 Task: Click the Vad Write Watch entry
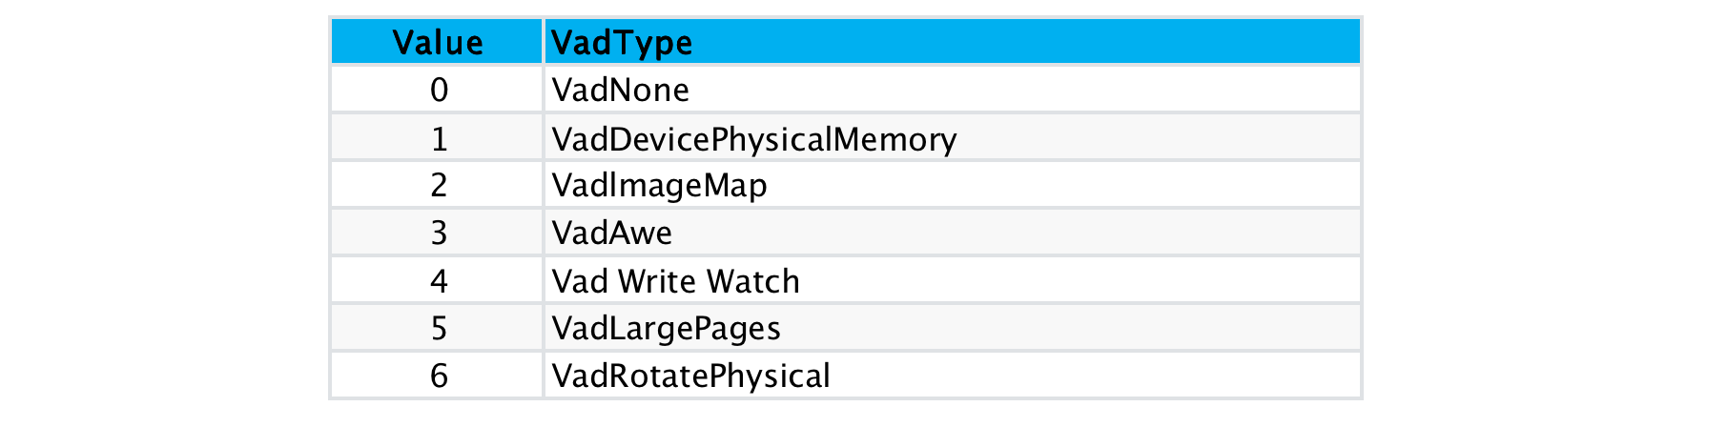point(675,281)
